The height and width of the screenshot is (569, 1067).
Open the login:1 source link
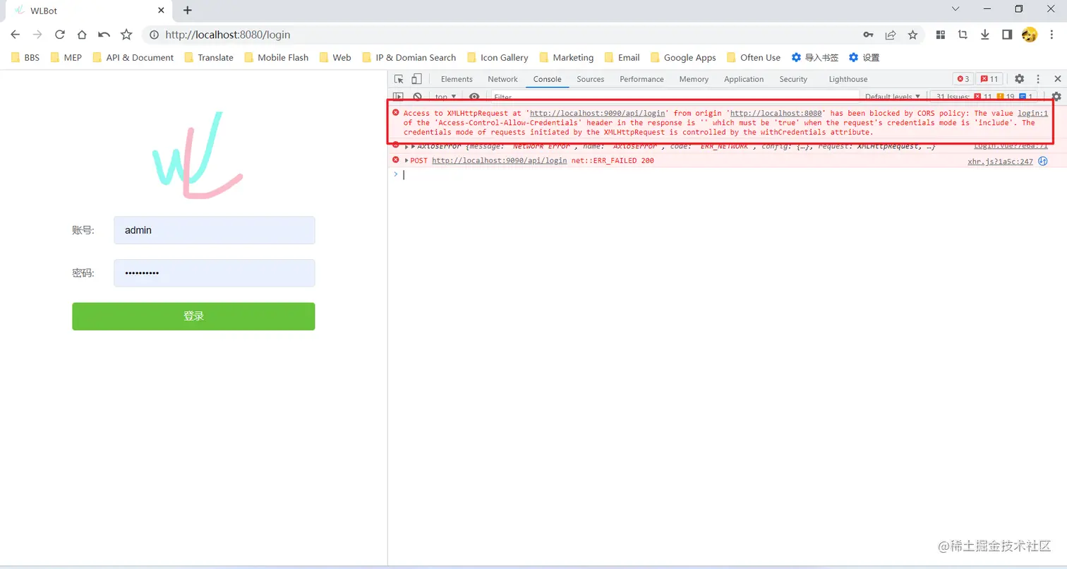pyautogui.click(x=1032, y=113)
